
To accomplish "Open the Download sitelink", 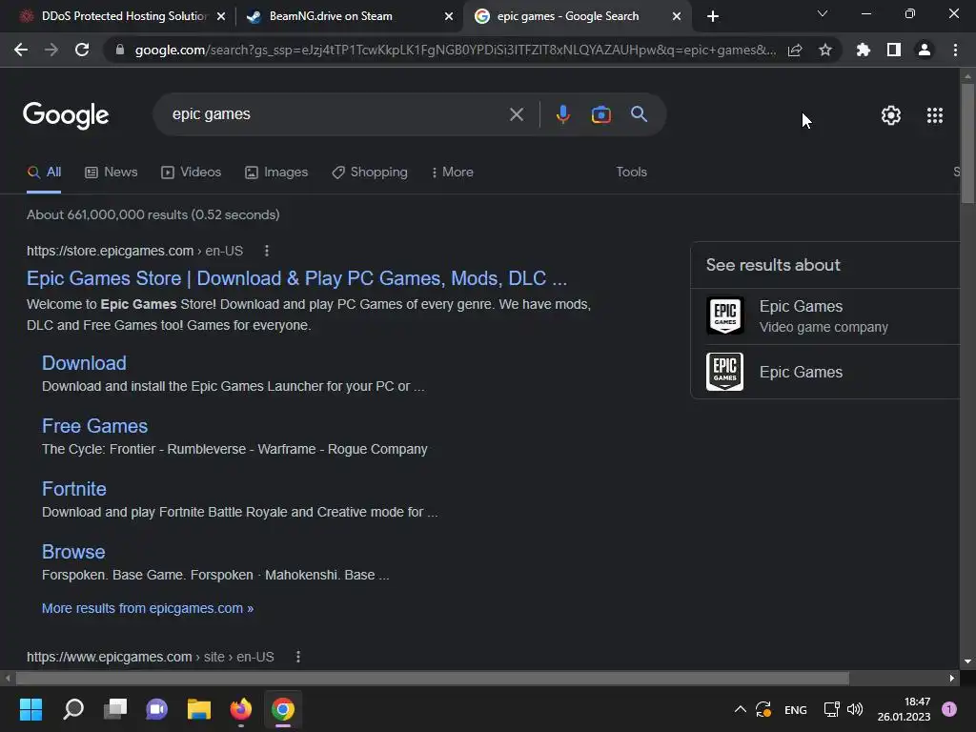I will click(x=84, y=363).
